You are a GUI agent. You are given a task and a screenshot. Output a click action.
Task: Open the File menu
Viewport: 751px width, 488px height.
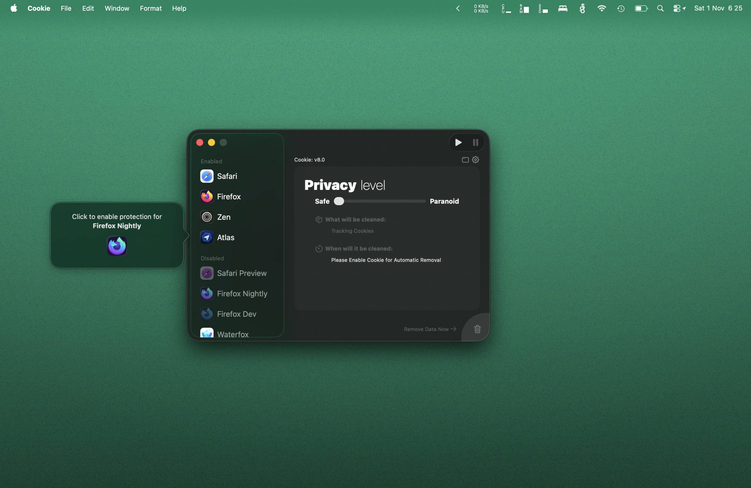(66, 8)
